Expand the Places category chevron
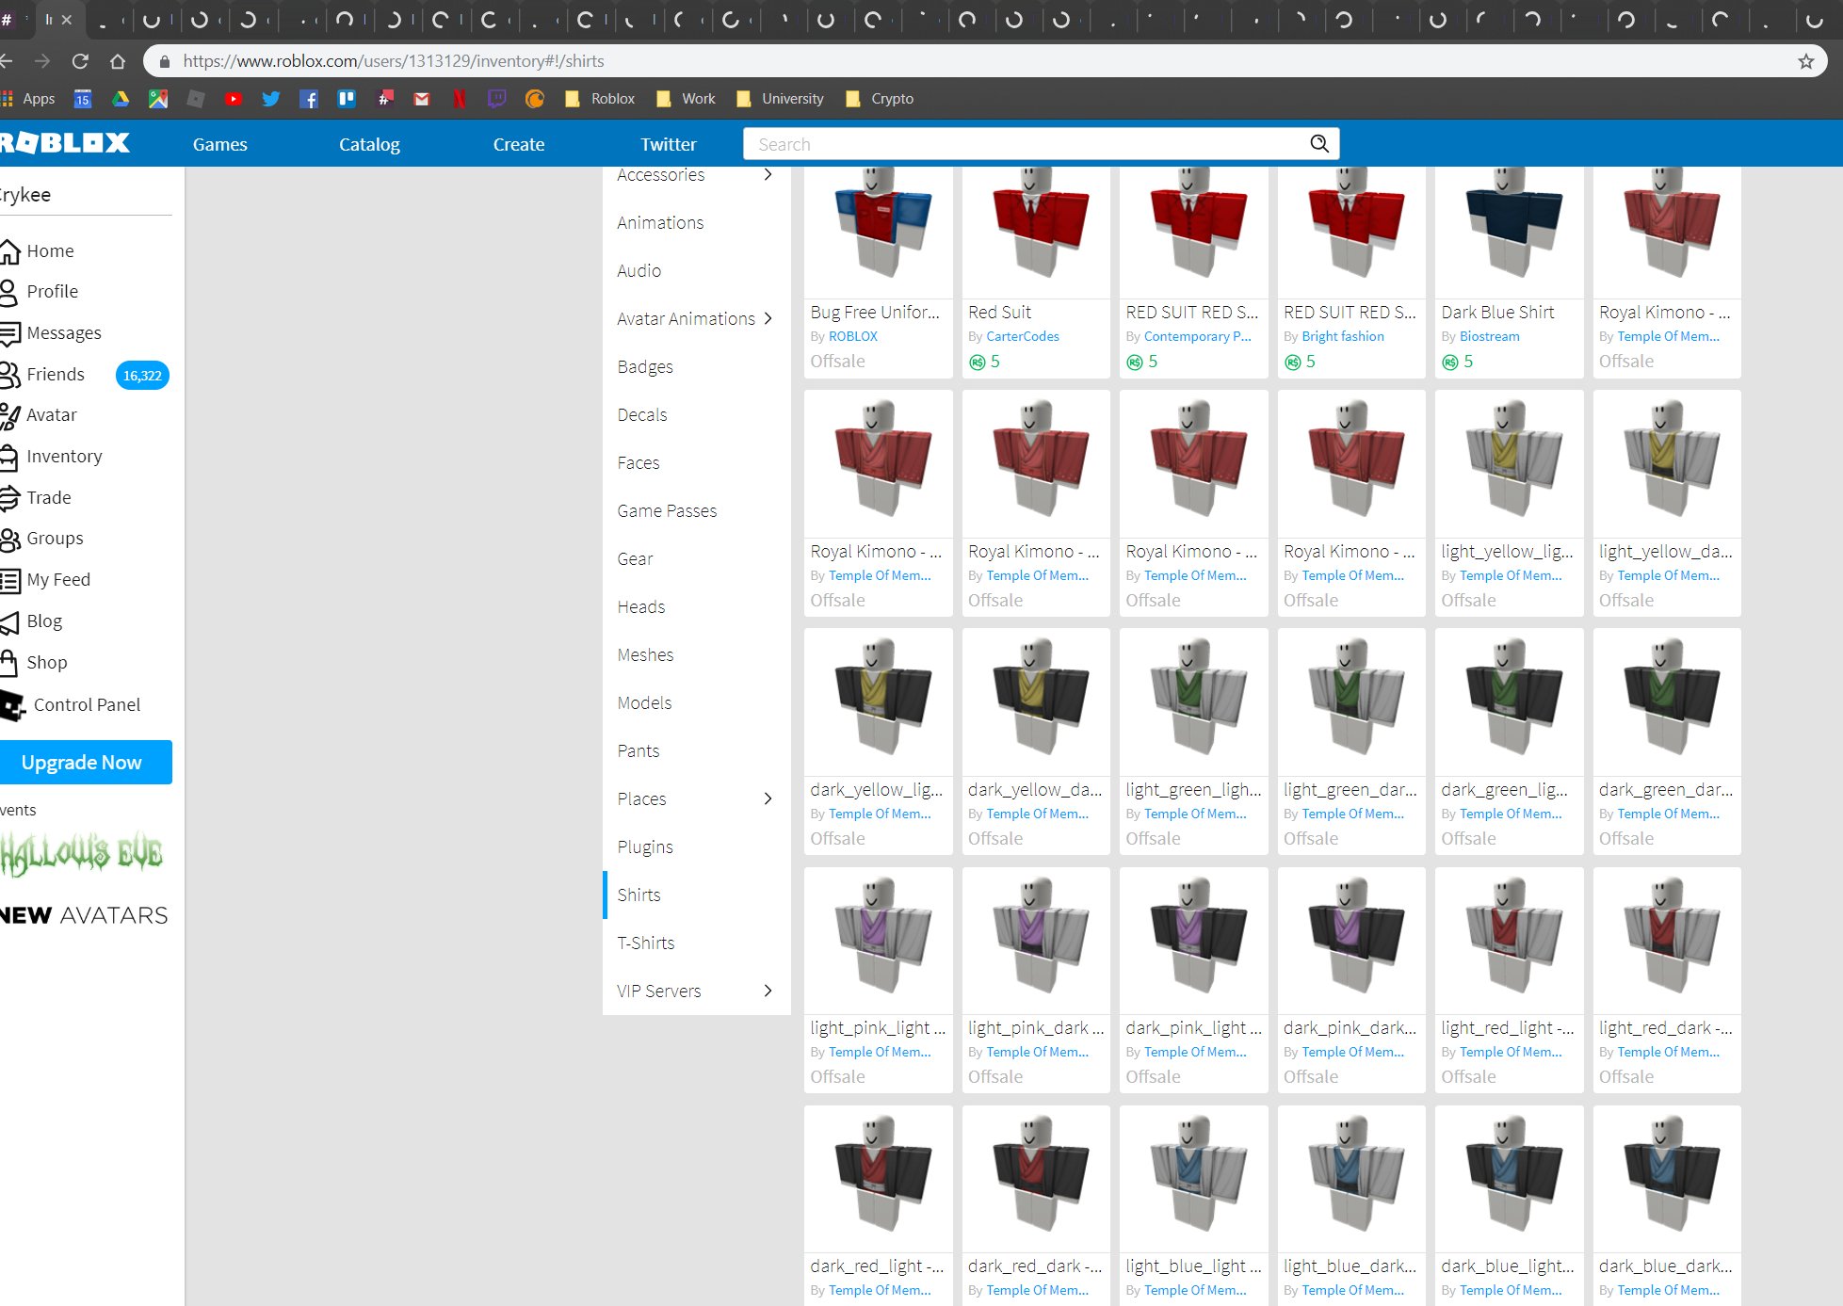1843x1306 pixels. (768, 798)
